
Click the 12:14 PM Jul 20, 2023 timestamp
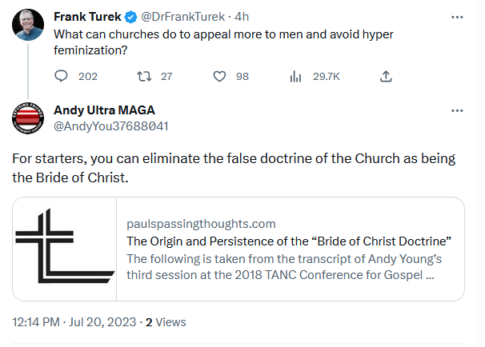(x=74, y=322)
